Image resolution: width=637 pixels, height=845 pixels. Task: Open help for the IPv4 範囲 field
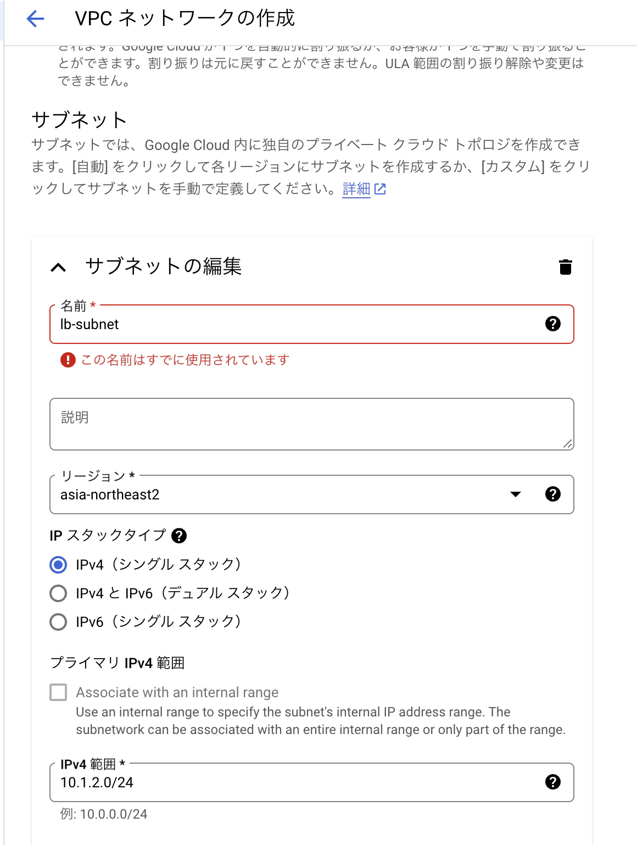click(x=553, y=782)
